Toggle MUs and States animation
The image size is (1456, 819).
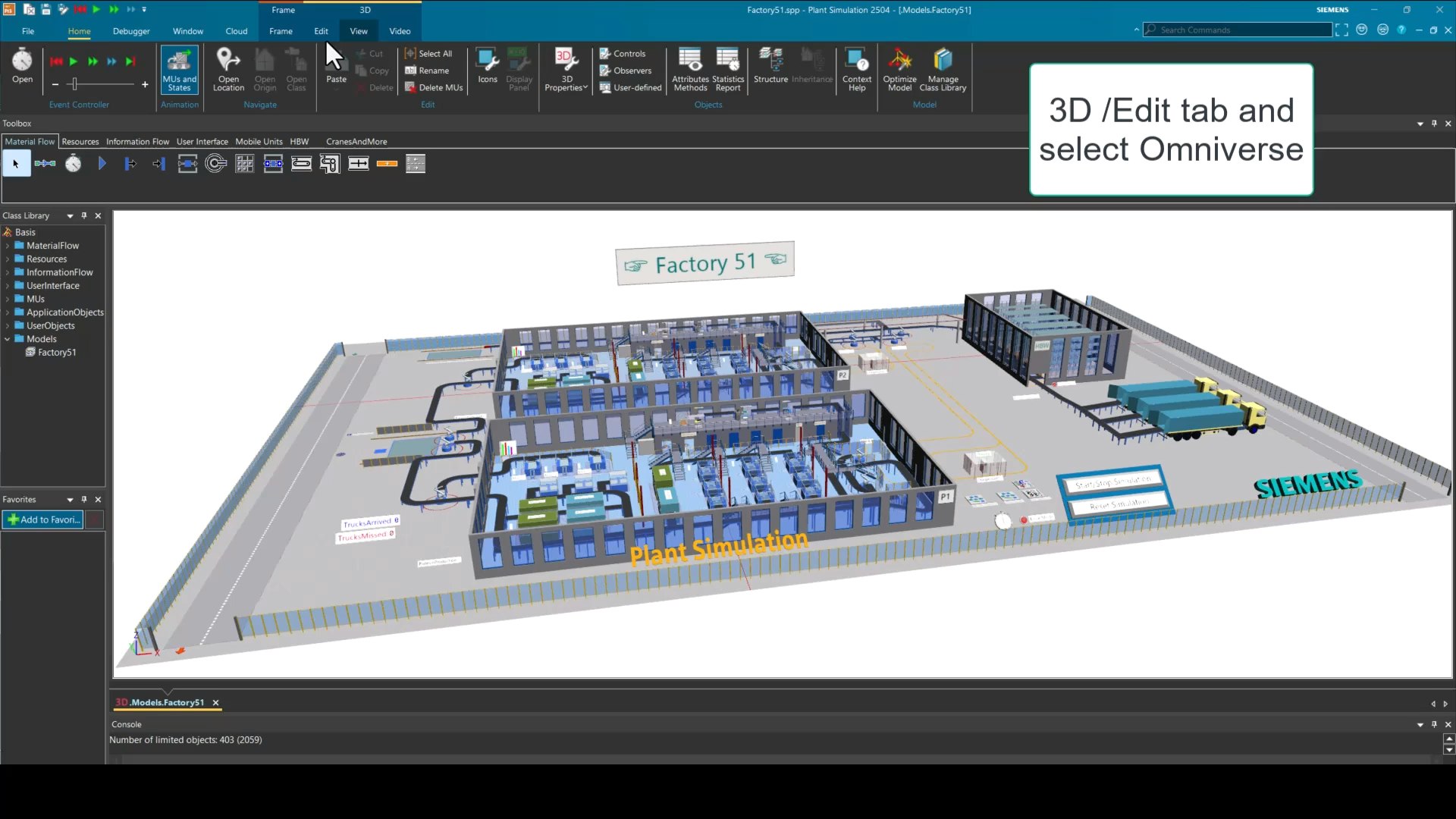[x=179, y=69]
